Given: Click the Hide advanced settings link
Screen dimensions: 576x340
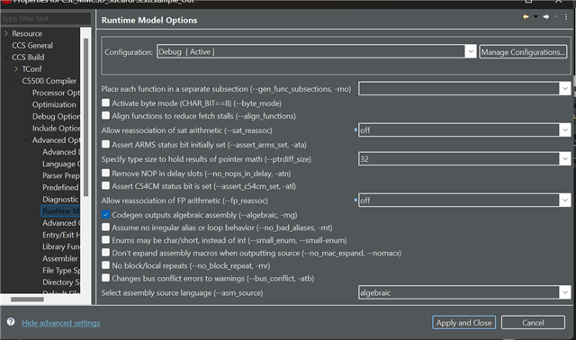Looking at the screenshot, I should (x=60, y=323).
